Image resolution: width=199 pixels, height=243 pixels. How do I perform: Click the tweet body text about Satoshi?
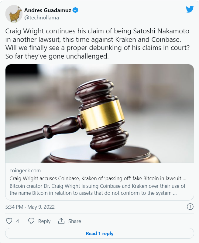pyautogui.click(x=97, y=44)
